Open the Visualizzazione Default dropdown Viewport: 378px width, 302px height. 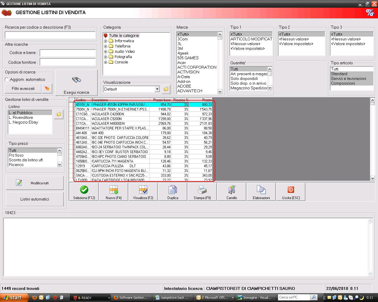point(157,89)
